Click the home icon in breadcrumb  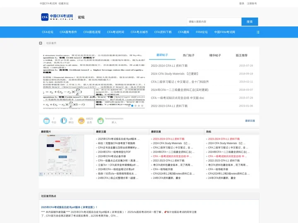click(41, 43)
